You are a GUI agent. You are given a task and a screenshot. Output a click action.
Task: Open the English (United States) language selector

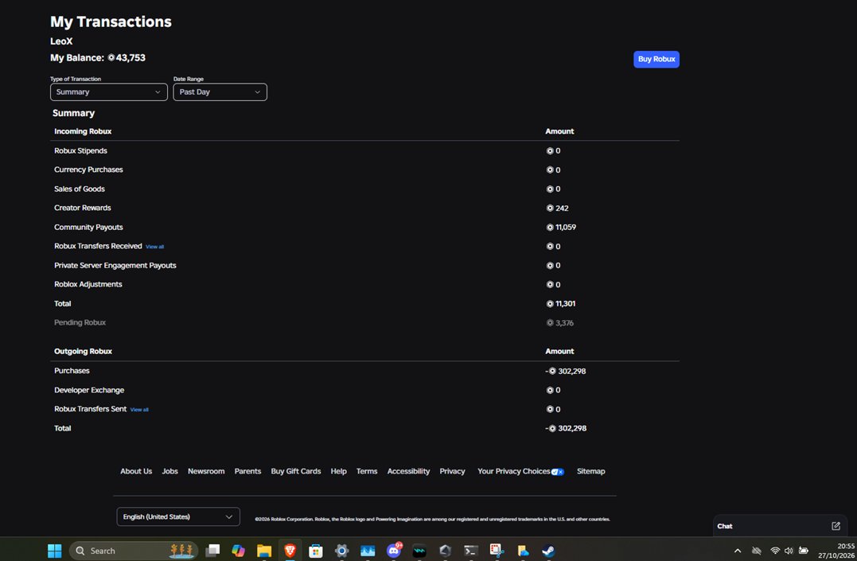tap(178, 516)
